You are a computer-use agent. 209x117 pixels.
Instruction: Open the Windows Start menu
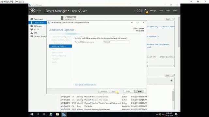(32, 114)
